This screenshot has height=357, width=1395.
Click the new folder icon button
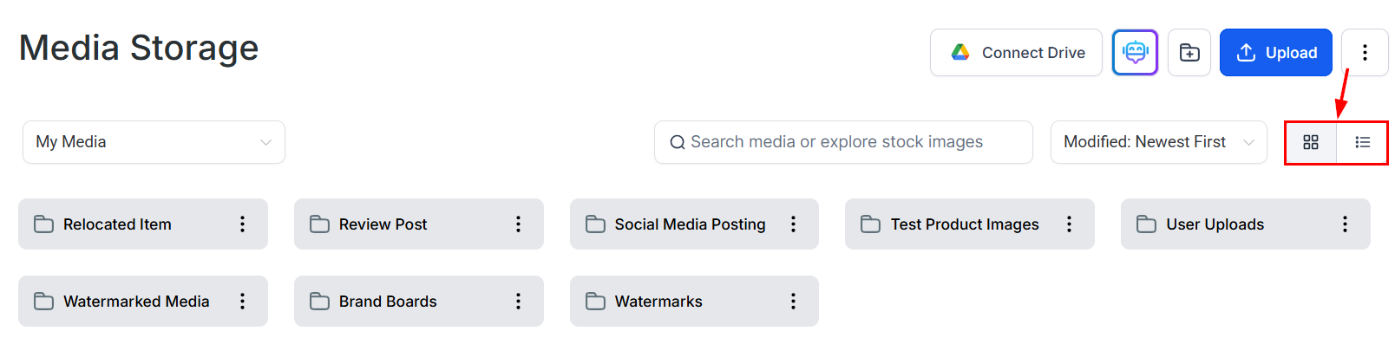tap(1189, 53)
